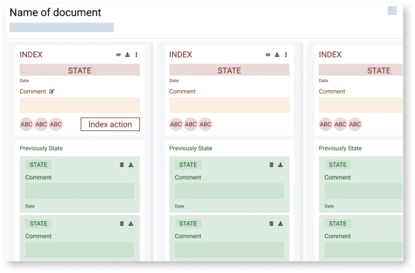415x273 pixels.
Task: Select the first ABC avatar in middle card
Action: [176, 124]
